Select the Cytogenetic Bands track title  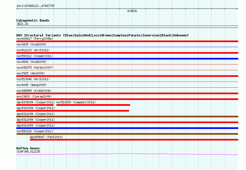(33, 20)
